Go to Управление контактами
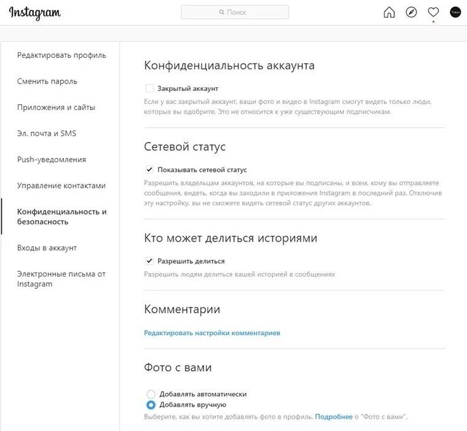Screen dimensions: 467x431 [x=61, y=186]
